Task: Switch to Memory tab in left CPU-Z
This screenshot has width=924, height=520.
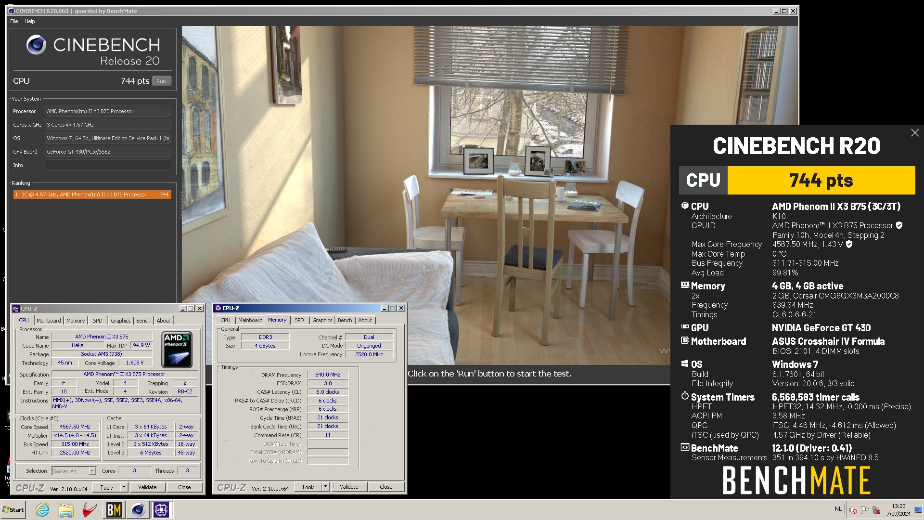Action: 76,321
